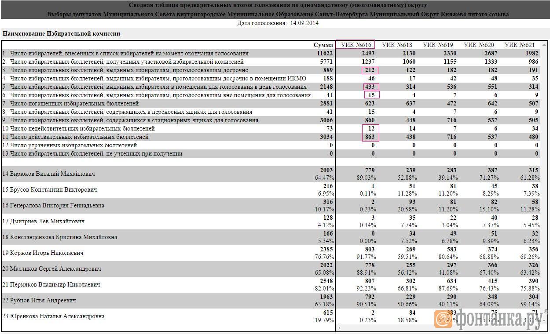Click the value 433 under УИК №616
The height and width of the screenshot is (334, 550).
pyautogui.click(x=370, y=87)
